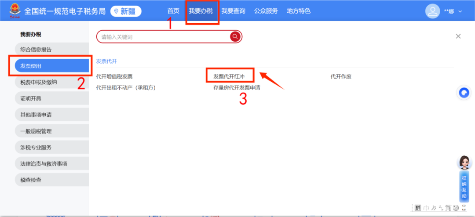Open the 我要办税 navigation menu
This screenshot has height=217, width=475.
201,11
